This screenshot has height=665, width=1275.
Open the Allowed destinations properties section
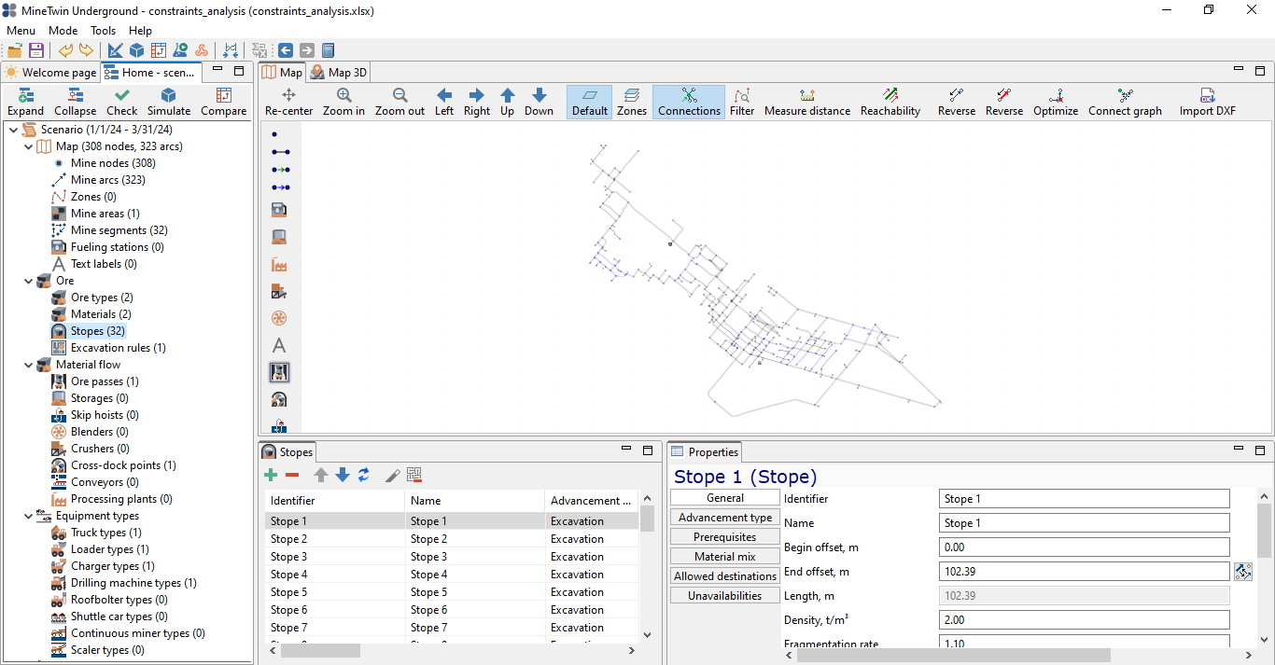click(x=725, y=576)
